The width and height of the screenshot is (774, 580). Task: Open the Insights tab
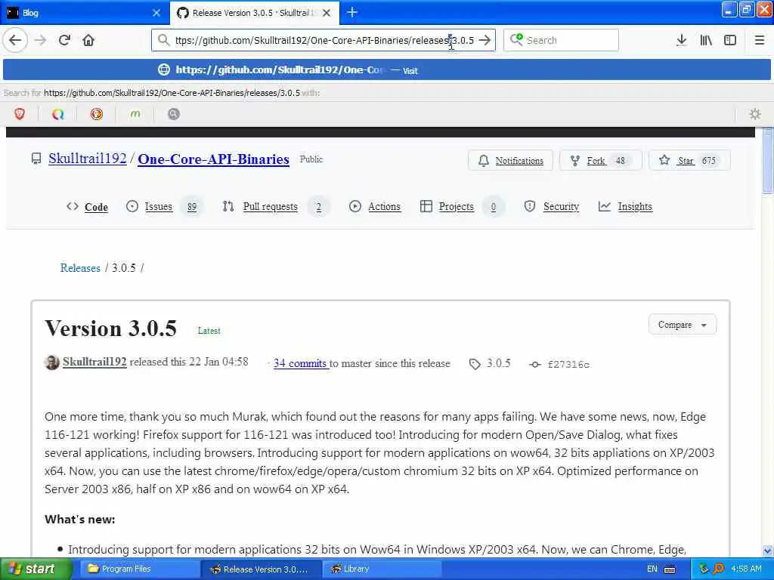(625, 207)
